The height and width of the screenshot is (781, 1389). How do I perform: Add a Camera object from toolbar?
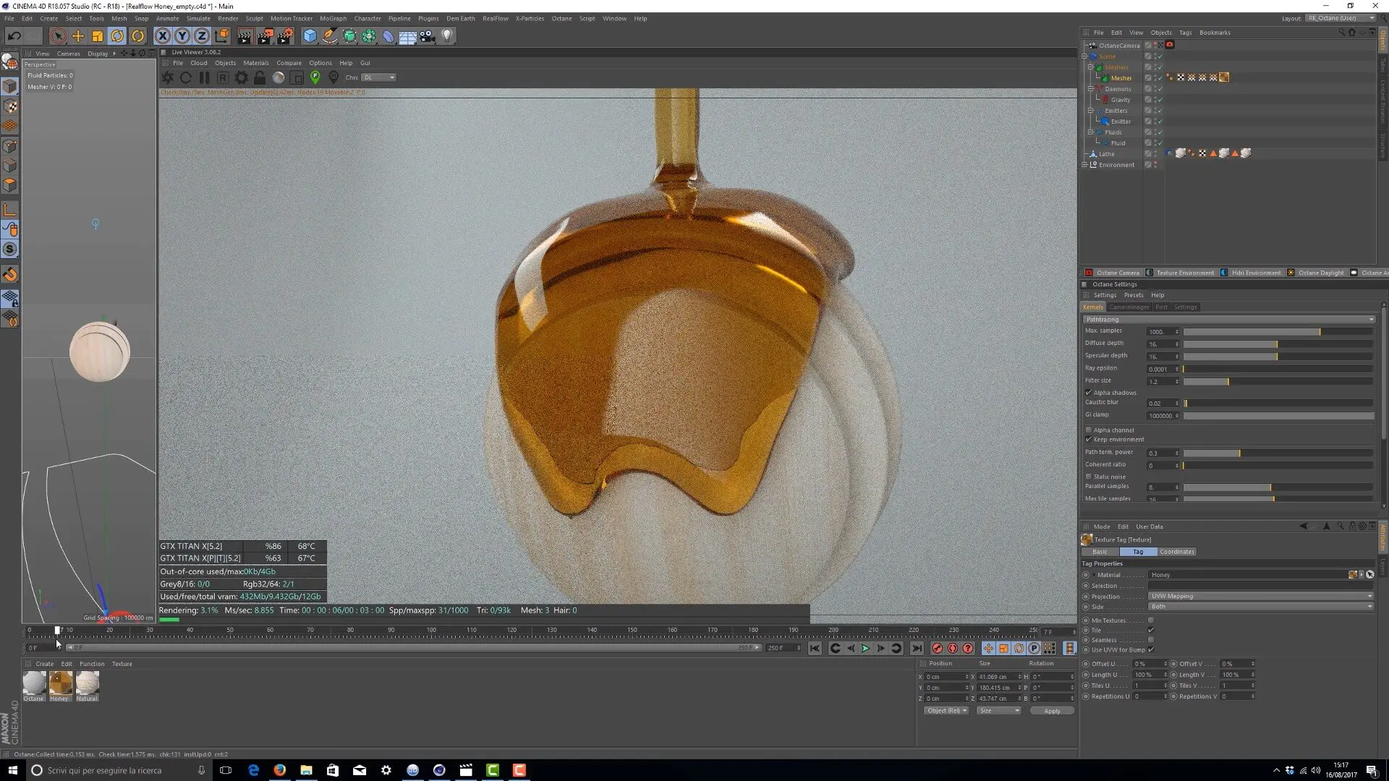428,35
